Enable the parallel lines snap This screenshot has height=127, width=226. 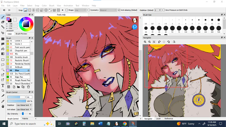tap(29, 10)
